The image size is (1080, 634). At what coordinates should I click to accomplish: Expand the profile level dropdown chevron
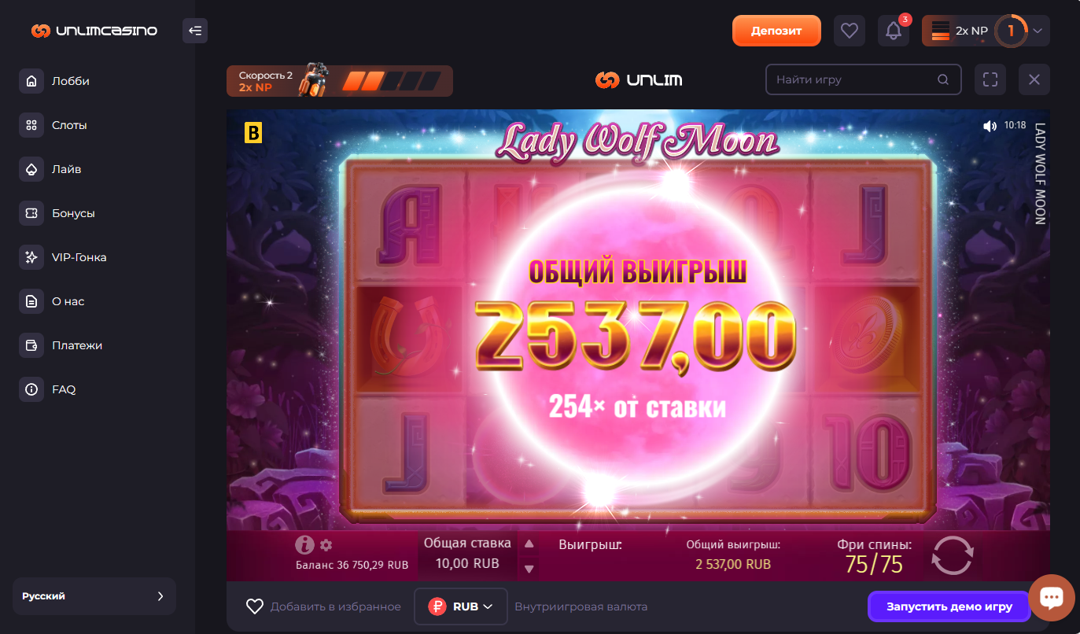1038,31
